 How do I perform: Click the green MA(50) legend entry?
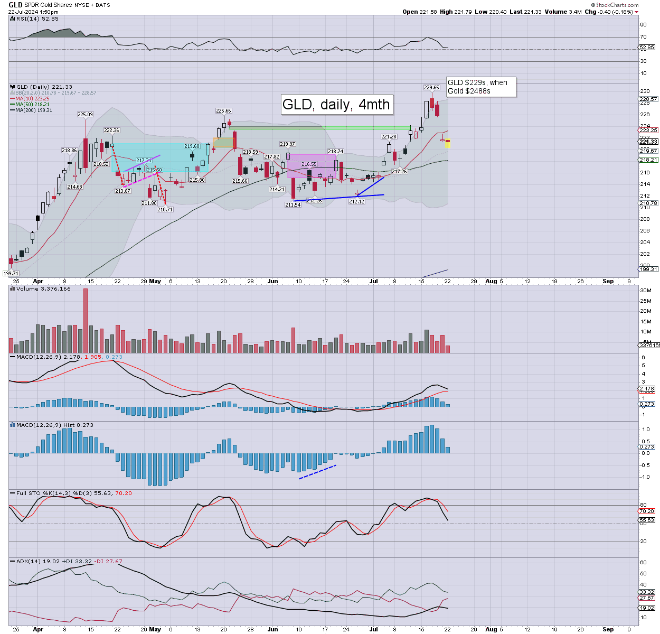click(x=32, y=105)
